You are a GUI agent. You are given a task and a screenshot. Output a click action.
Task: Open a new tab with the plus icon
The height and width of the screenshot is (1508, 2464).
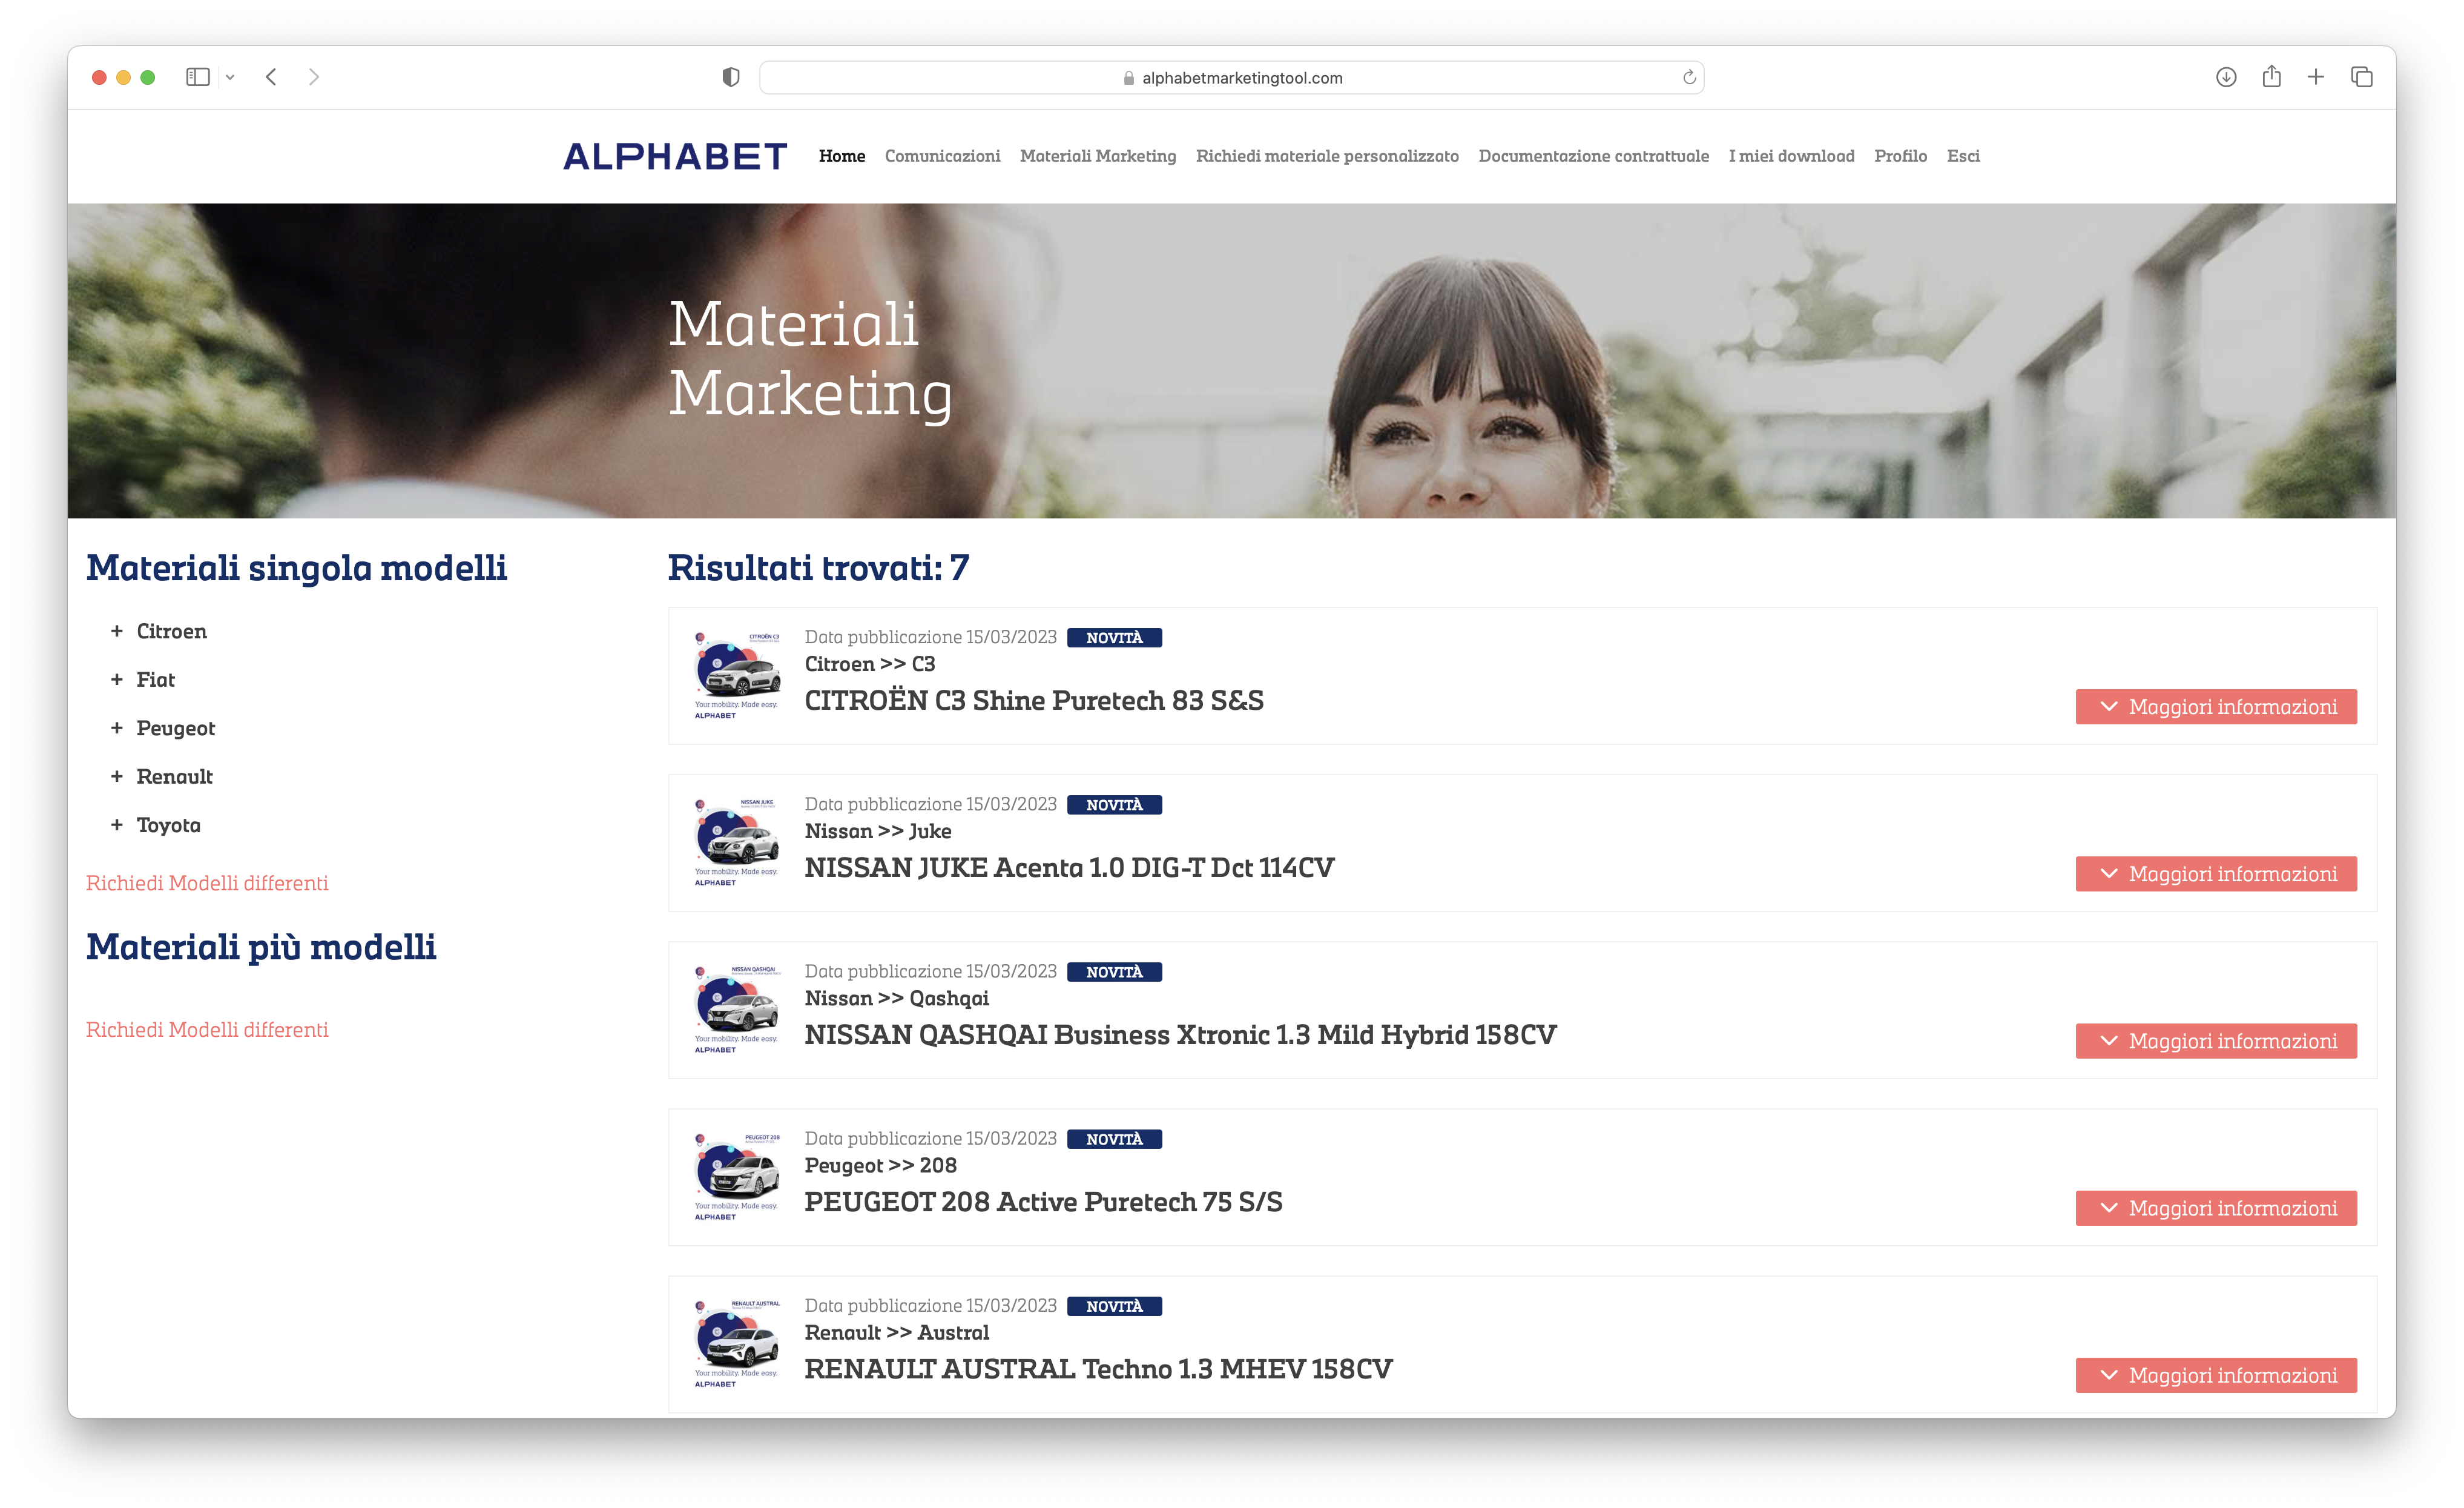coord(2316,77)
